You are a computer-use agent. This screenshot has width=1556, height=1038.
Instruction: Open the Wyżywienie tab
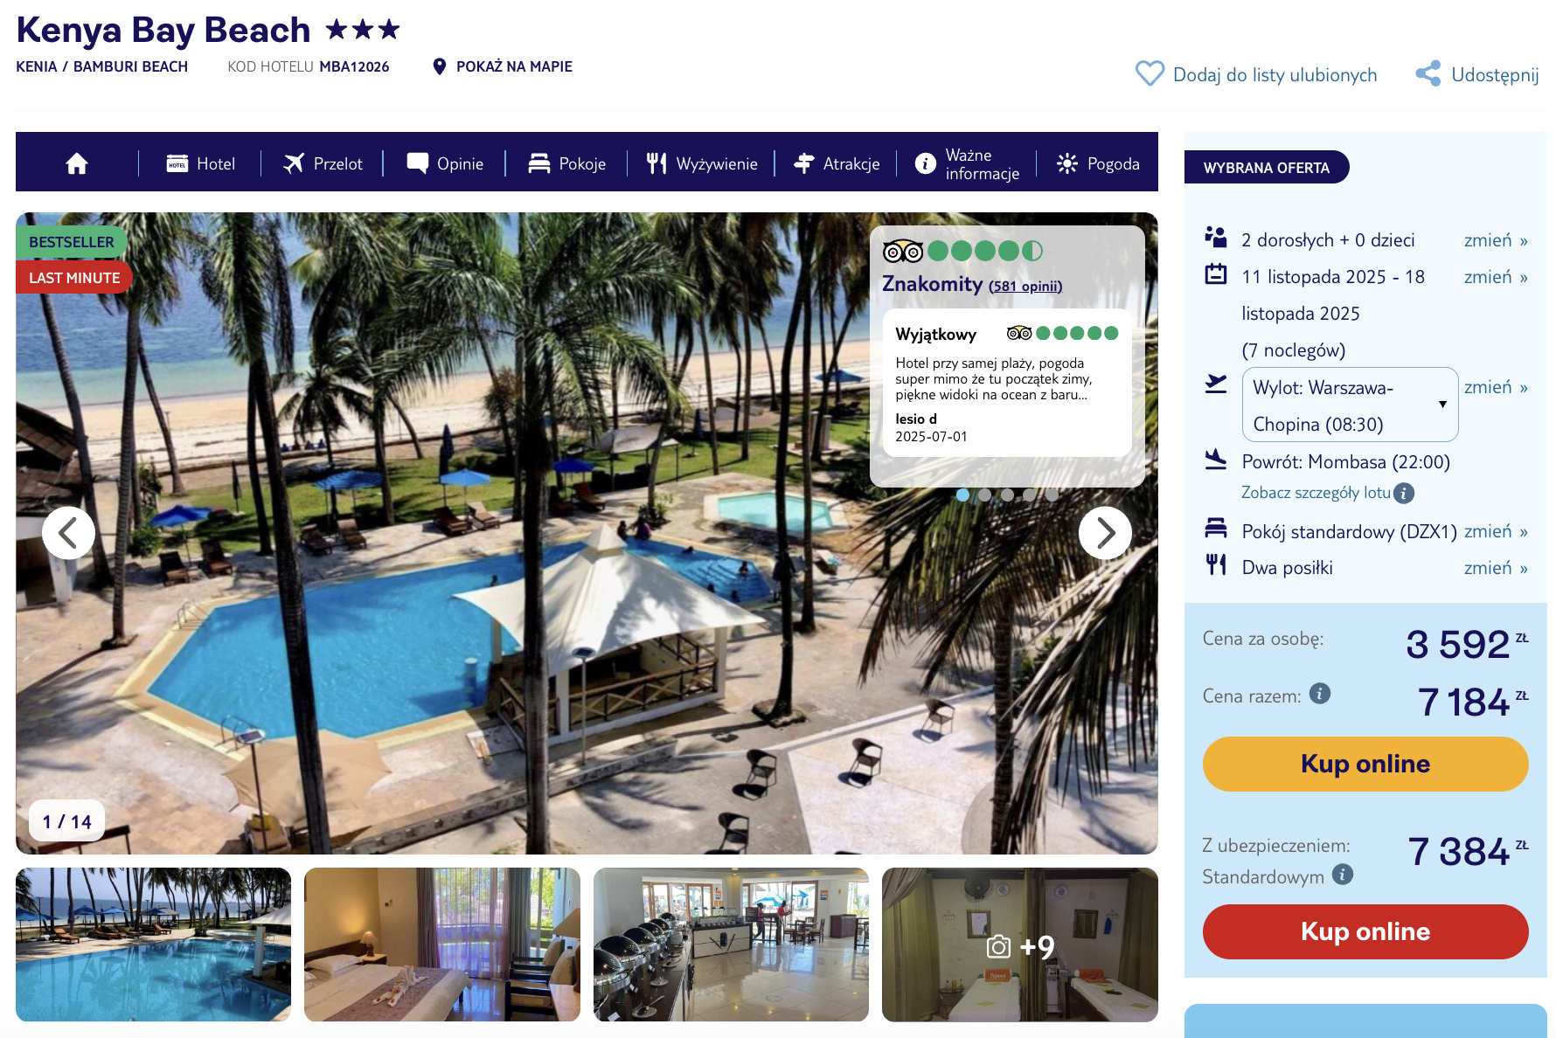click(x=702, y=163)
